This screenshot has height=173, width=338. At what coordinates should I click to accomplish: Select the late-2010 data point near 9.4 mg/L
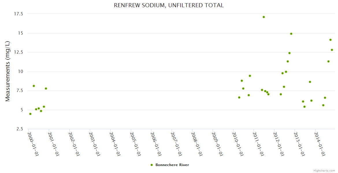pos(250,76)
